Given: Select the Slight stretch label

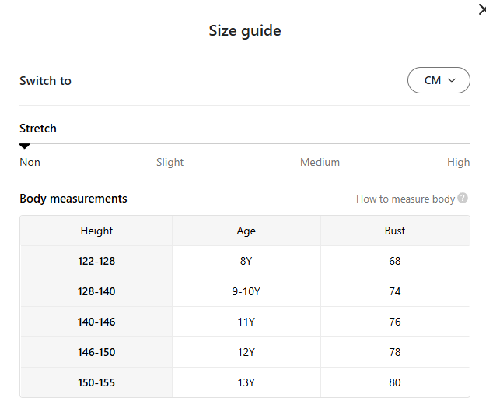Looking at the screenshot, I should point(170,162).
